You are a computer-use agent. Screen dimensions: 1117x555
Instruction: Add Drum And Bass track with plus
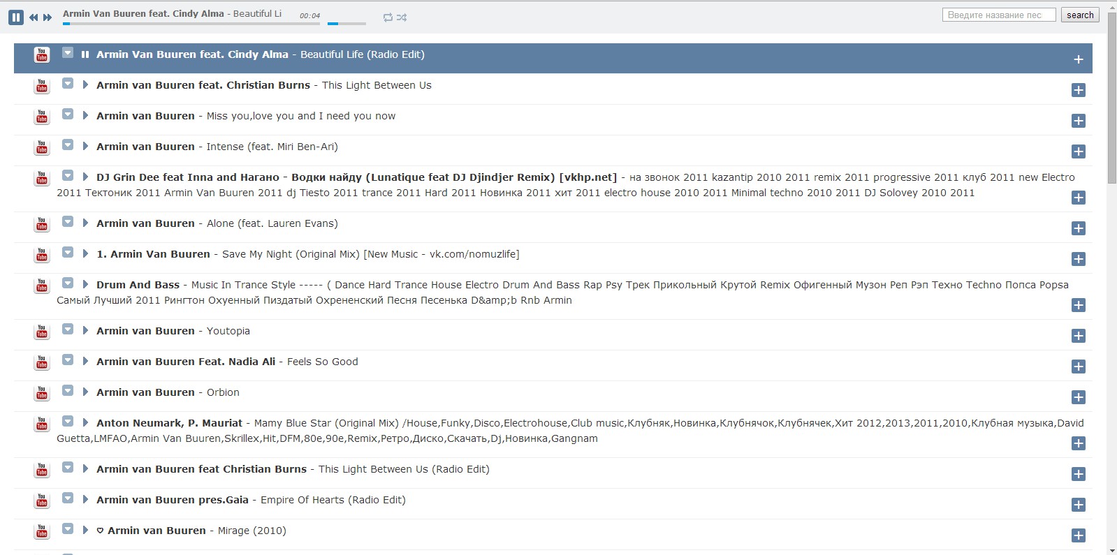pos(1079,305)
